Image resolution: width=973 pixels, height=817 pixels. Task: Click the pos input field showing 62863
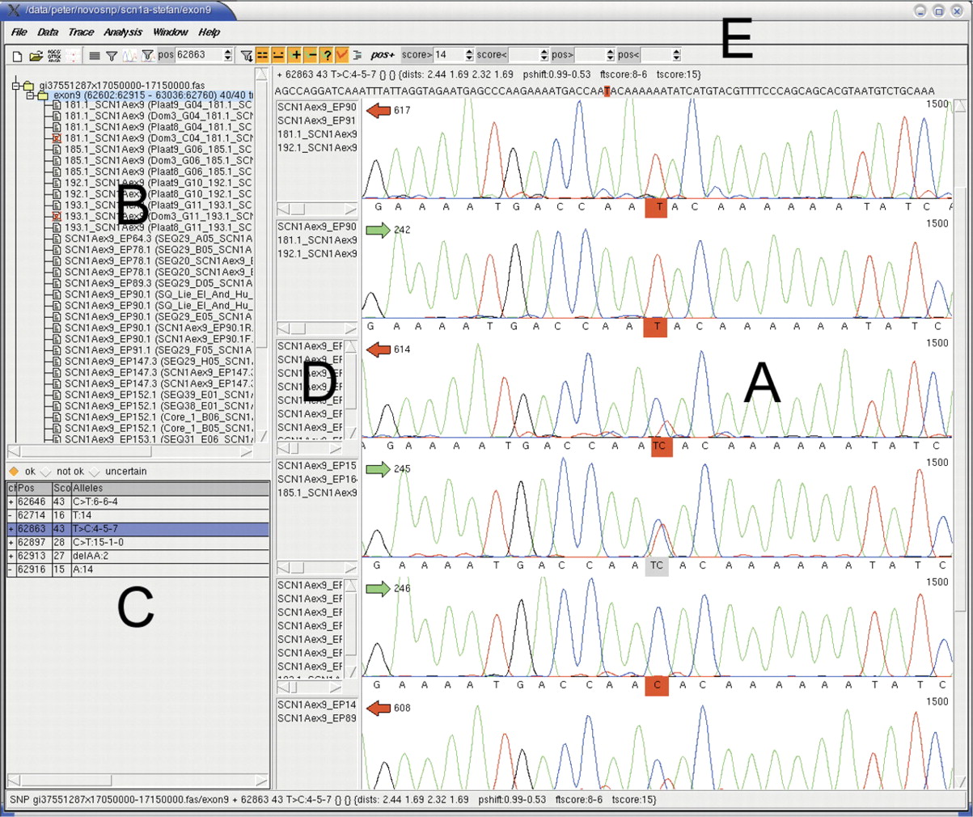tap(198, 55)
